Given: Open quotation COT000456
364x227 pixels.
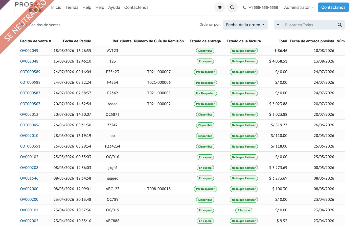Looking at the screenshot, I should [30, 125].
